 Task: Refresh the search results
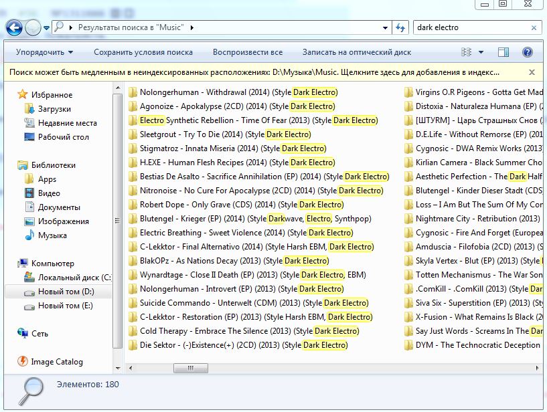pos(400,27)
